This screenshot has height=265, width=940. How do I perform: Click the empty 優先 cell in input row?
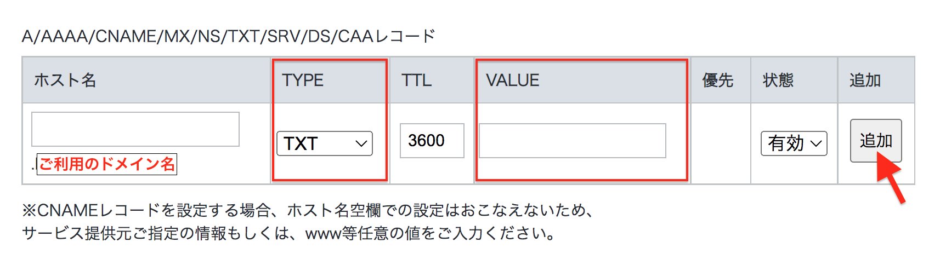coord(720,143)
